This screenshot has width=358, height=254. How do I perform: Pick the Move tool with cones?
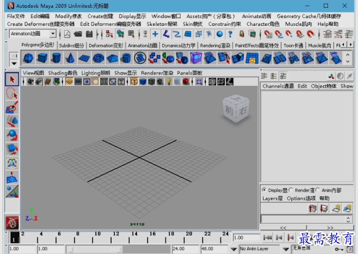point(12,121)
